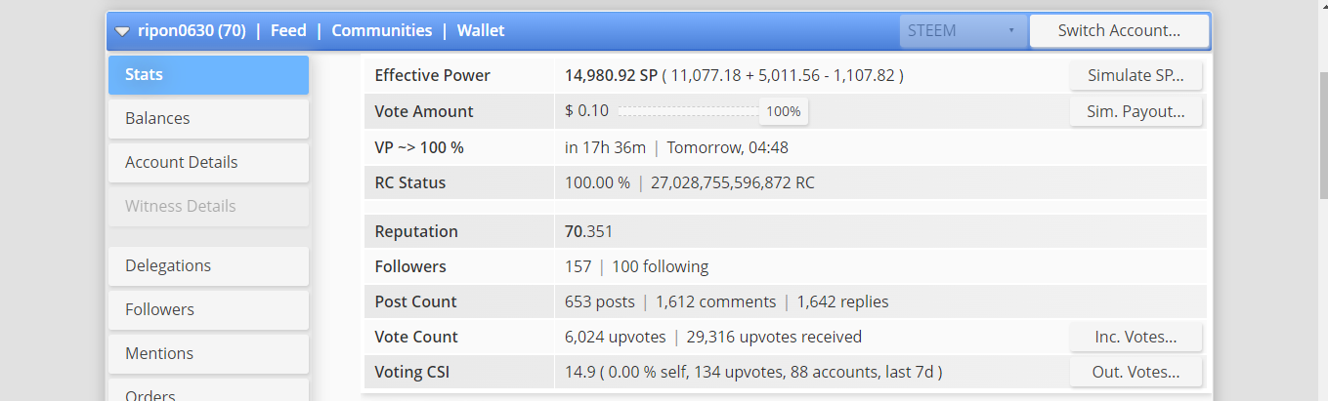This screenshot has height=401, width=1328.
Task: Click the Out. Votes button
Action: click(x=1135, y=372)
